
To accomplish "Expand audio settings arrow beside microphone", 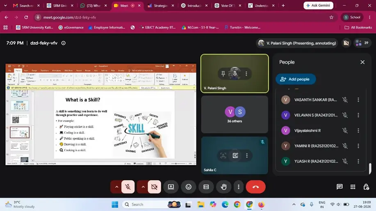I will coord(116,186).
